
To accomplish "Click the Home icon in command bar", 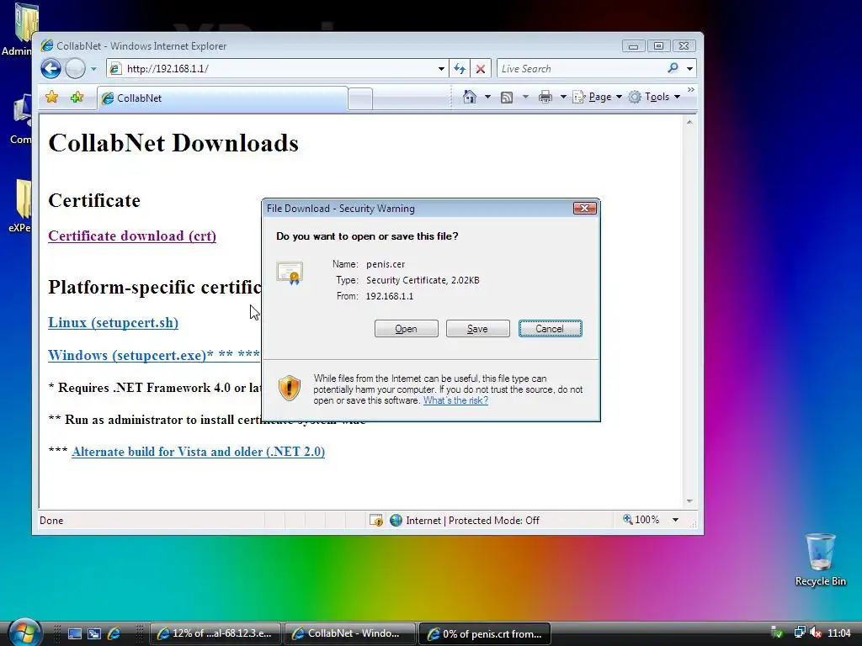I will (x=470, y=97).
